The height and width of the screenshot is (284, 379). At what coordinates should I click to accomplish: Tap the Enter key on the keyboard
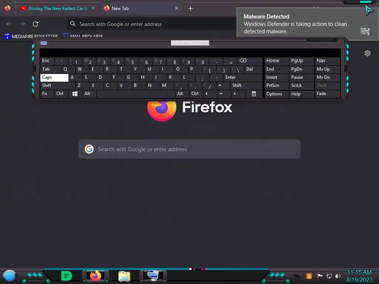[x=243, y=78]
